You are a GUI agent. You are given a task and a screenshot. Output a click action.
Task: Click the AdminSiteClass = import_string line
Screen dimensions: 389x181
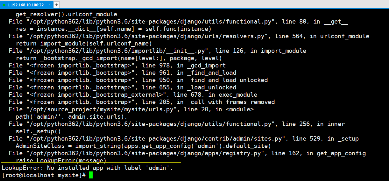pos(143,146)
